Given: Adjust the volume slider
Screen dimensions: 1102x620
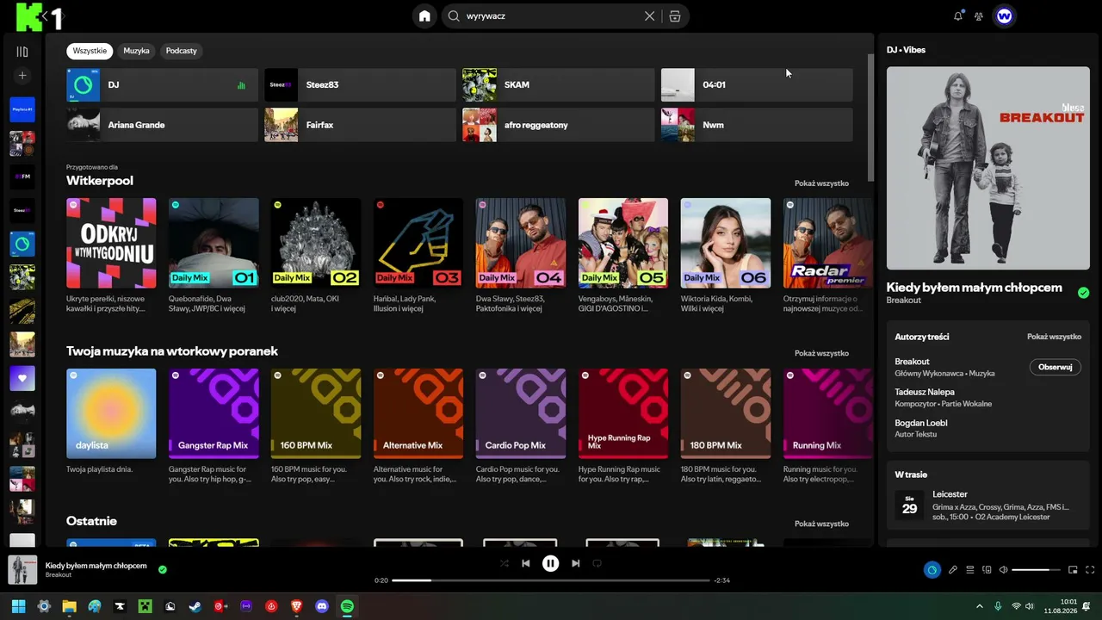Looking at the screenshot, I should [x=1036, y=570].
